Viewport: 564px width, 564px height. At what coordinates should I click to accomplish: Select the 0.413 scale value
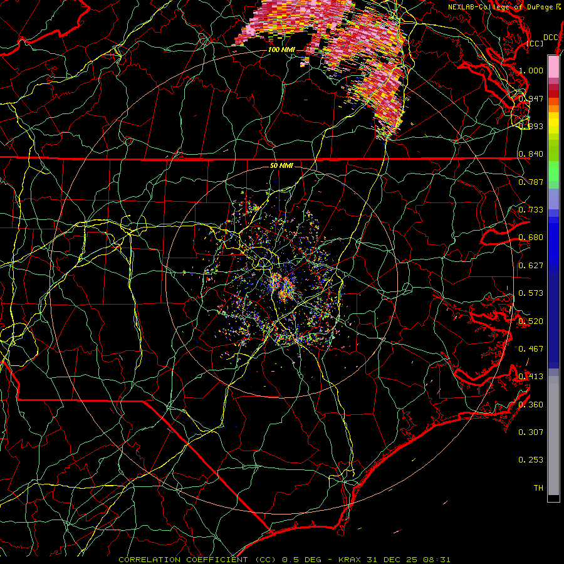click(531, 377)
